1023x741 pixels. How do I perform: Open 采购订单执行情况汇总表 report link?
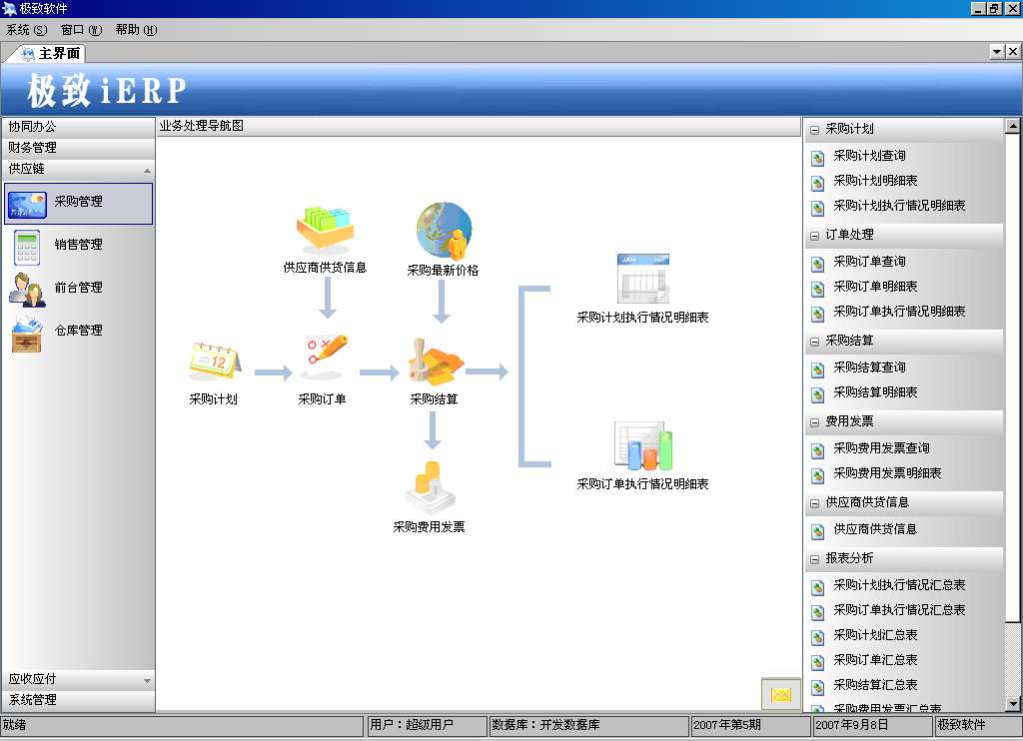(899, 610)
